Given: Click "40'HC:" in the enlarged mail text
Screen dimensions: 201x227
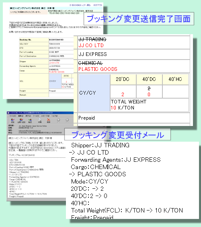Looking at the screenshot, I should pyautogui.click(x=80, y=203).
